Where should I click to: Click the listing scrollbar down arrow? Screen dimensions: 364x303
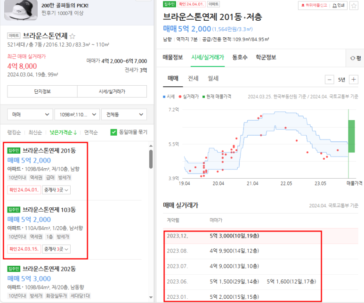151,297
